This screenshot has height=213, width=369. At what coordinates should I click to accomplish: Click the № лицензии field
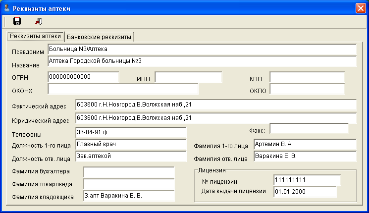(305, 180)
